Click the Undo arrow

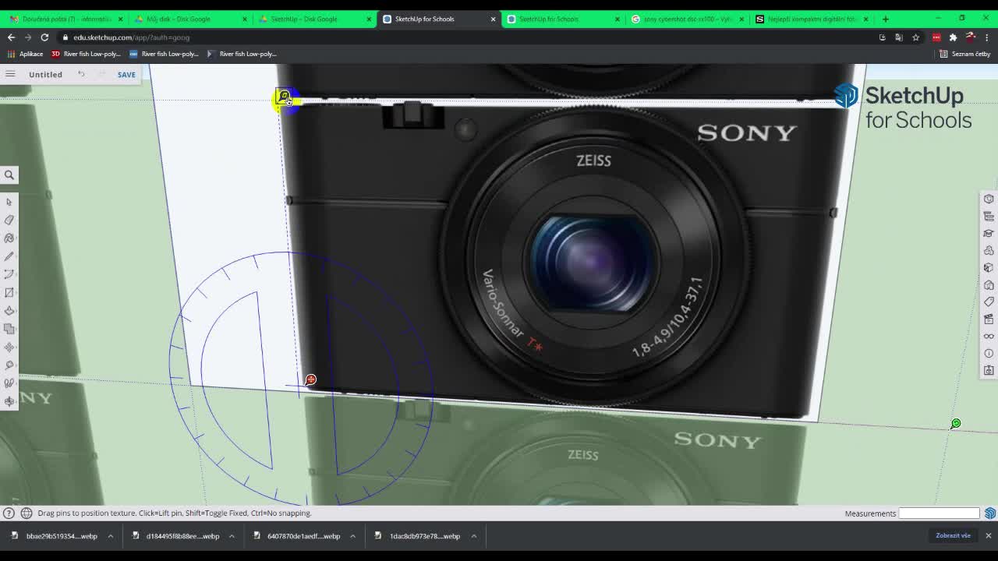pyautogui.click(x=81, y=74)
